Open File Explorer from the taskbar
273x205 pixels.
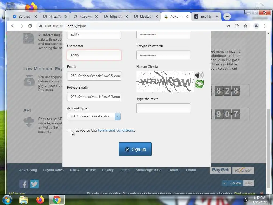24,200
